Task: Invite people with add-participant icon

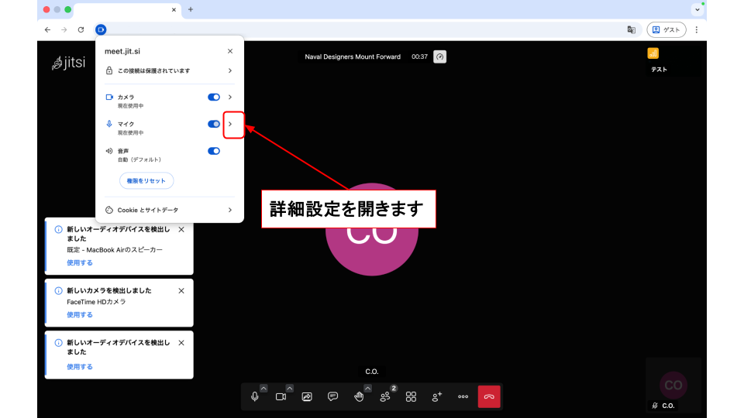Action: tap(437, 396)
